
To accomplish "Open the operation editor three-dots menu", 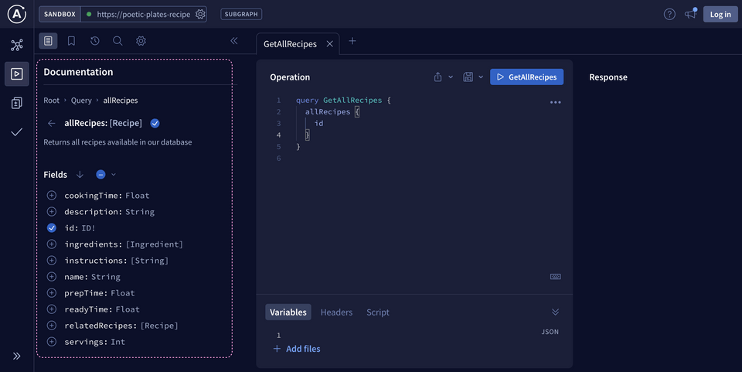I will click(x=556, y=102).
